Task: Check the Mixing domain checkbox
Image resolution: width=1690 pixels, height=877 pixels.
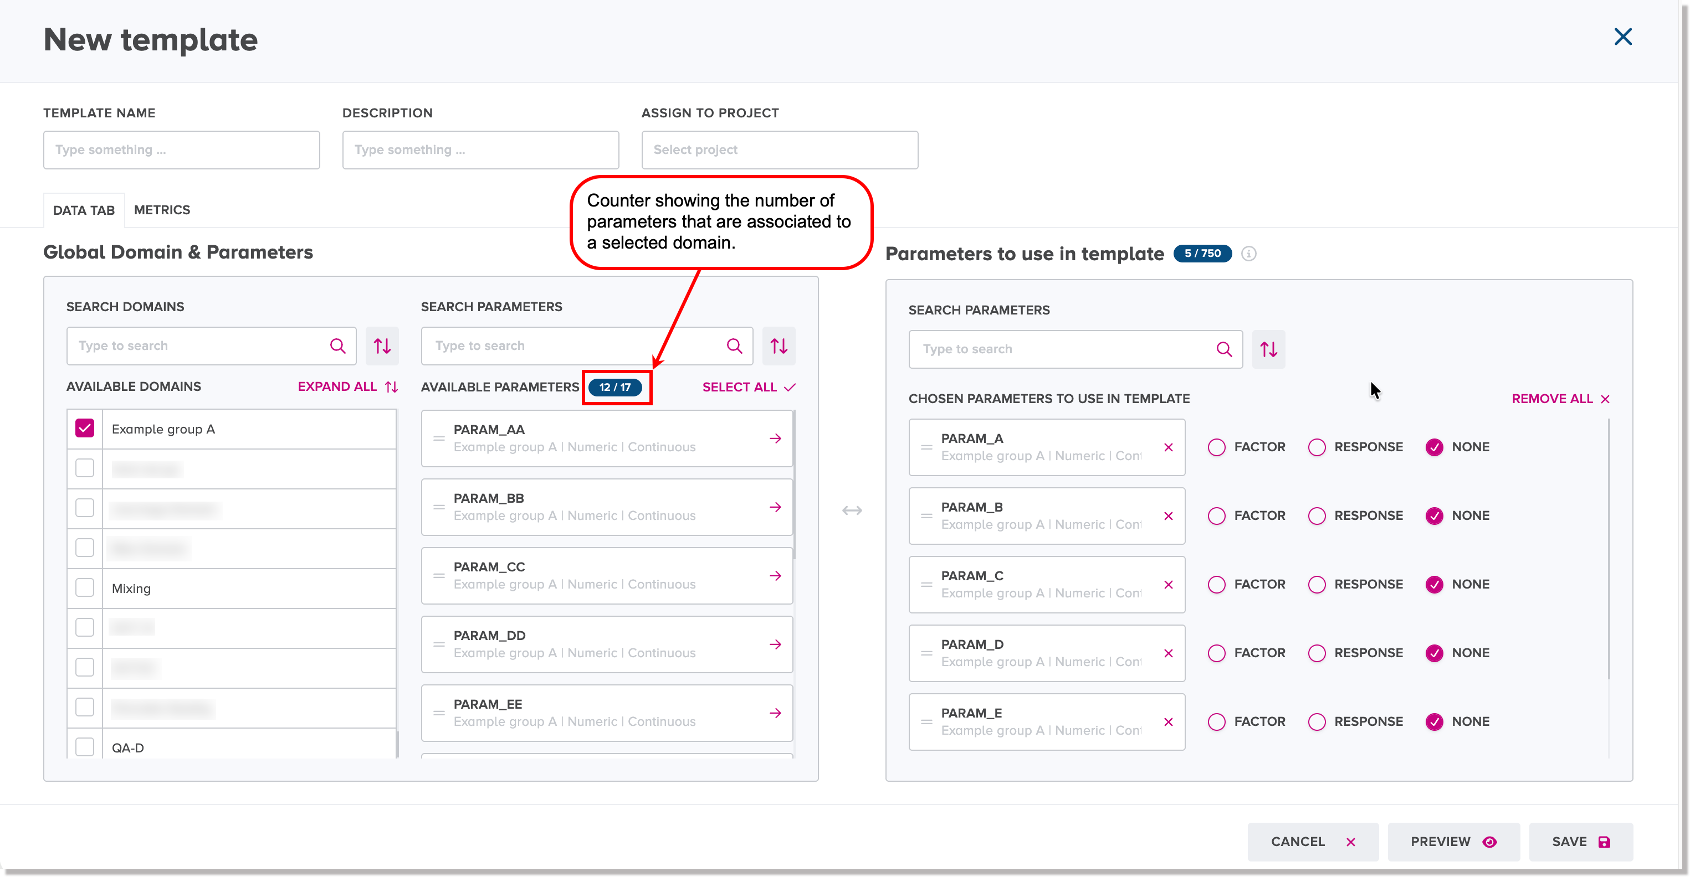Action: (x=85, y=587)
